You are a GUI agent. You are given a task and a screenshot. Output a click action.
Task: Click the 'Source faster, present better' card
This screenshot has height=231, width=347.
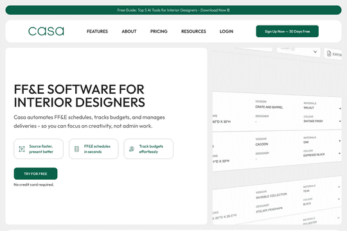click(x=39, y=149)
